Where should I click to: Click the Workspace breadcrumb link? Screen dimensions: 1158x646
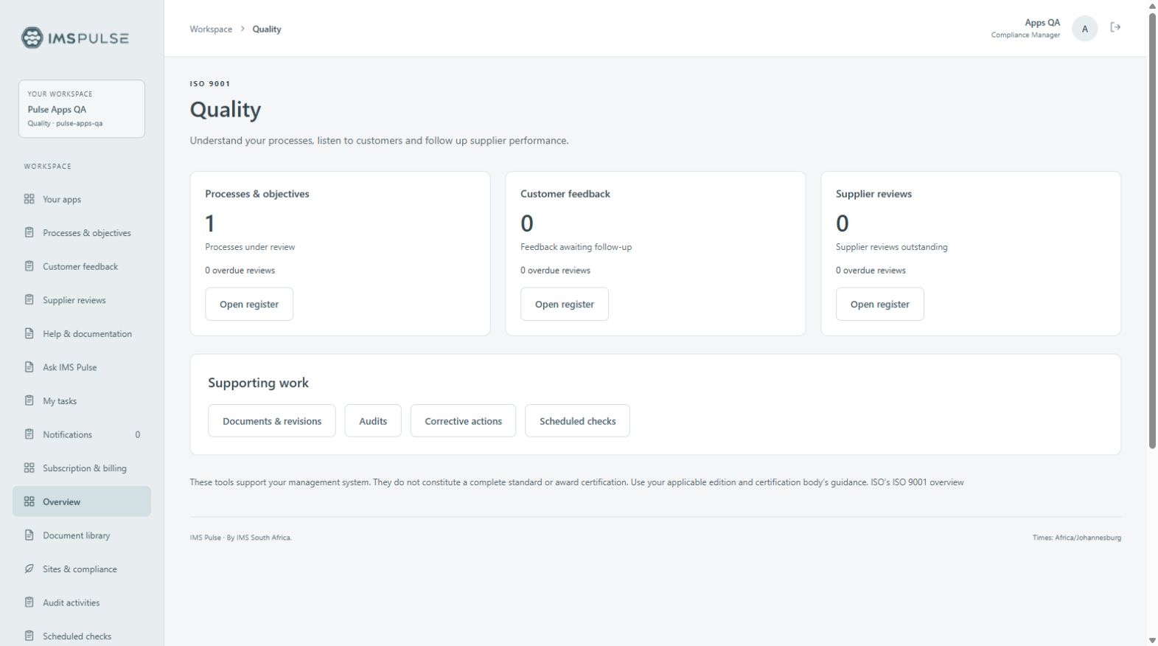point(211,29)
